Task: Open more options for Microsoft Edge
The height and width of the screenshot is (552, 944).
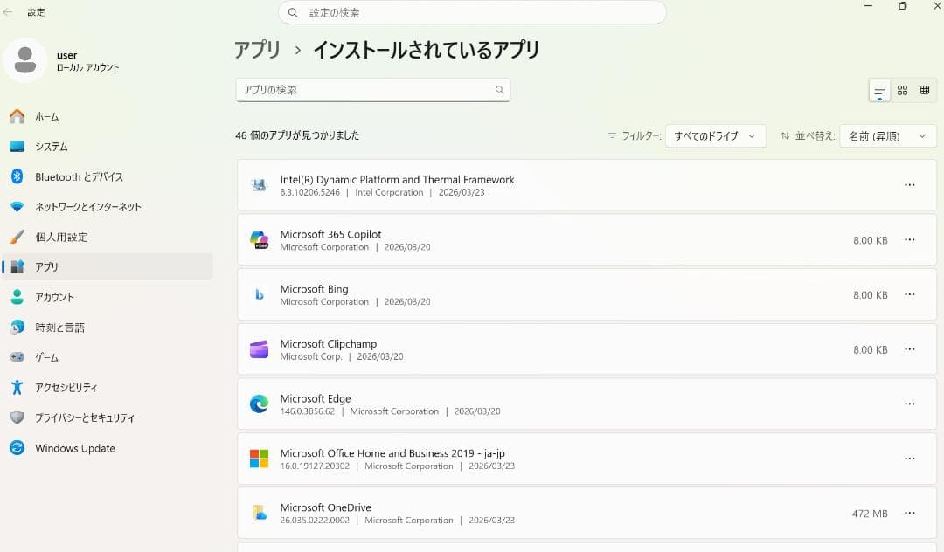Action: [x=909, y=404]
